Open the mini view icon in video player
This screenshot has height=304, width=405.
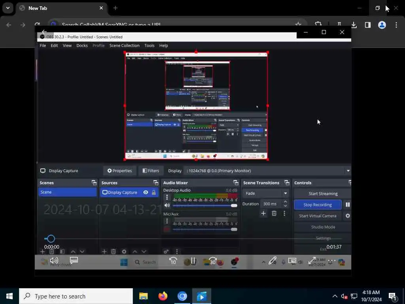pos(292,261)
